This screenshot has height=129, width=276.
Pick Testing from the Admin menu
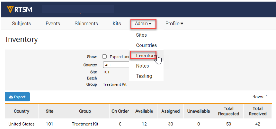(x=144, y=76)
